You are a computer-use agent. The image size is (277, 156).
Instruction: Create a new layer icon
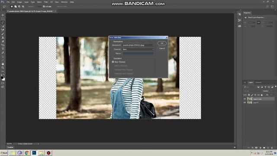pos(268,148)
